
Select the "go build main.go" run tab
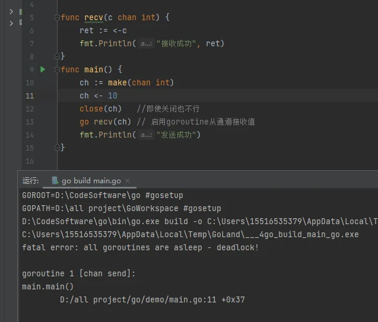click(x=91, y=180)
